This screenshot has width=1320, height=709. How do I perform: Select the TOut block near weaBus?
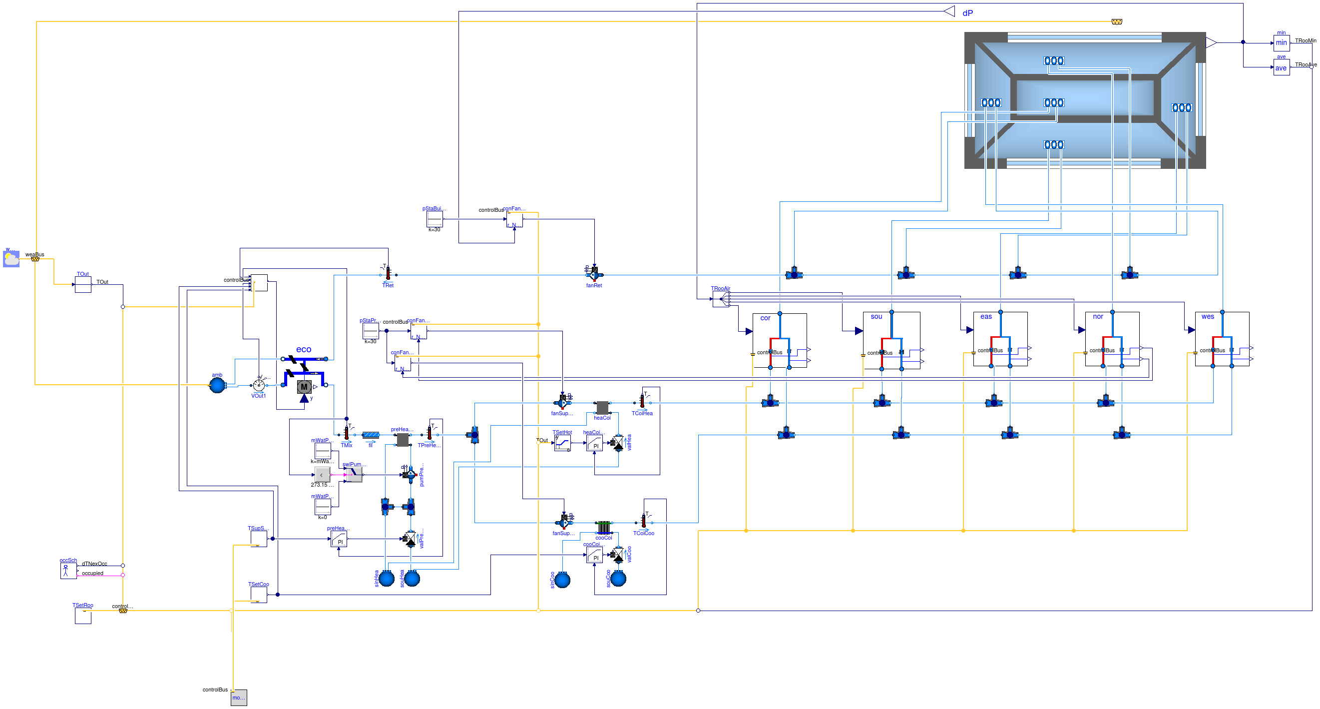(83, 284)
